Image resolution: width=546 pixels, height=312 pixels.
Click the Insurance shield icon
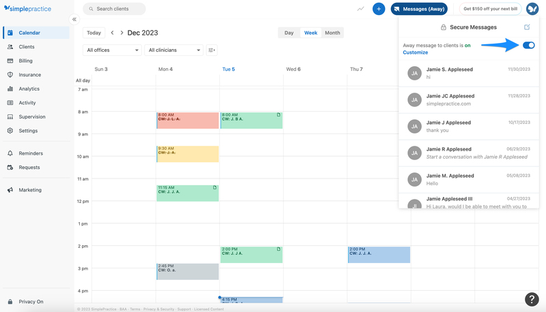coord(10,75)
